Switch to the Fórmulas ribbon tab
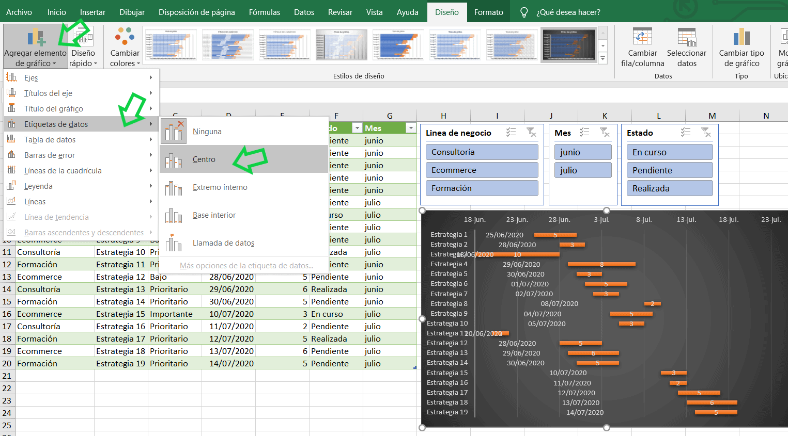 (265, 12)
